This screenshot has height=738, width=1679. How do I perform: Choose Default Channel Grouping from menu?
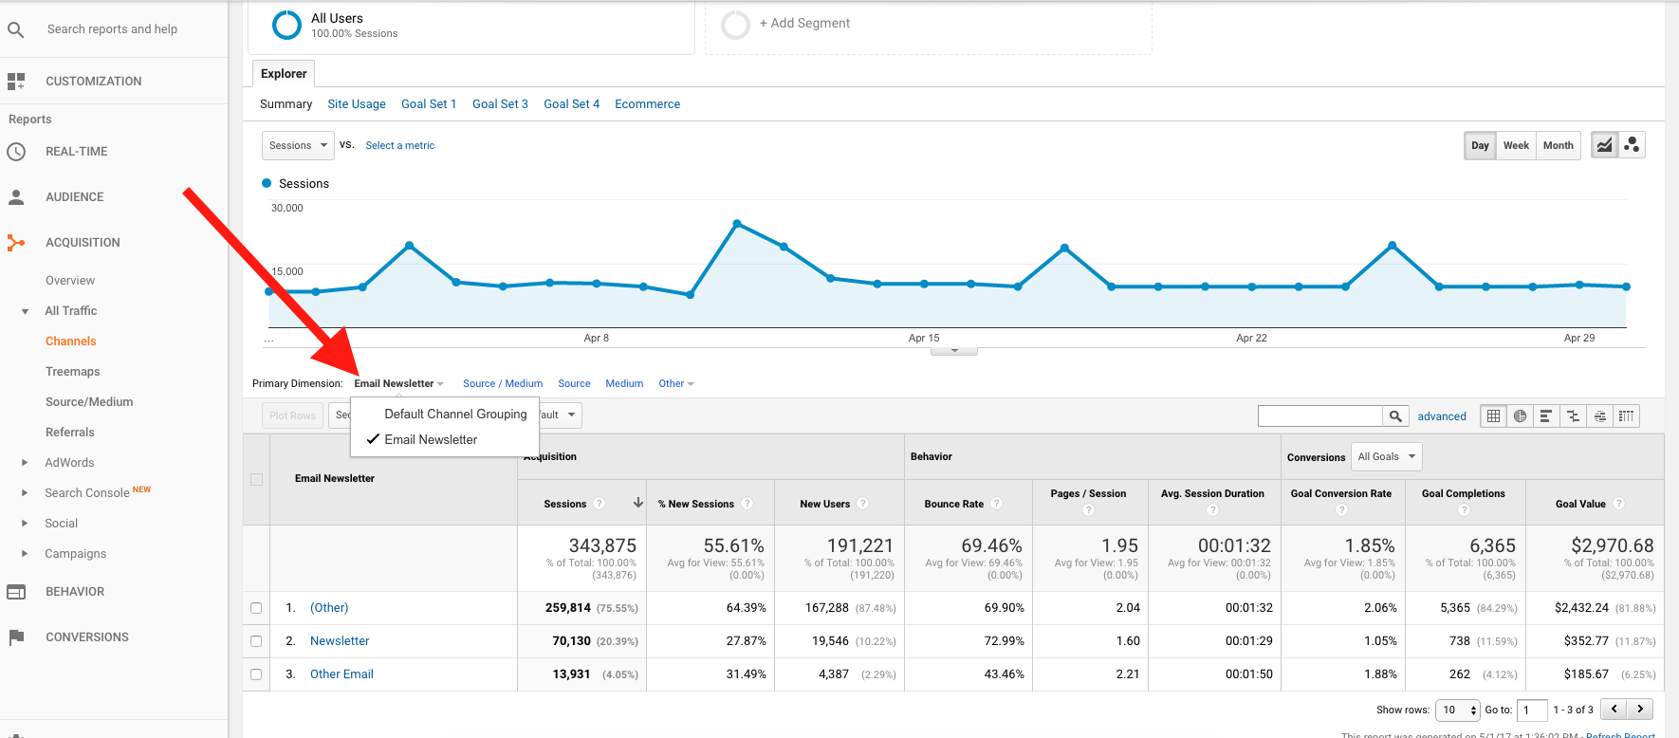pyautogui.click(x=454, y=415)
